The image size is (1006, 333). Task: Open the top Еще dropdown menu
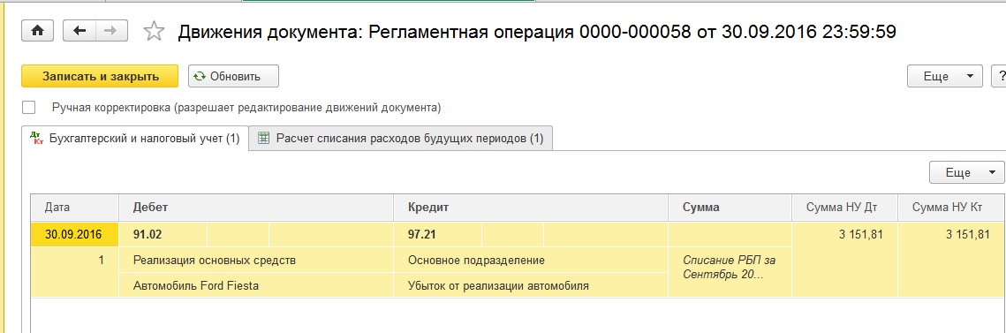(944, 76)
